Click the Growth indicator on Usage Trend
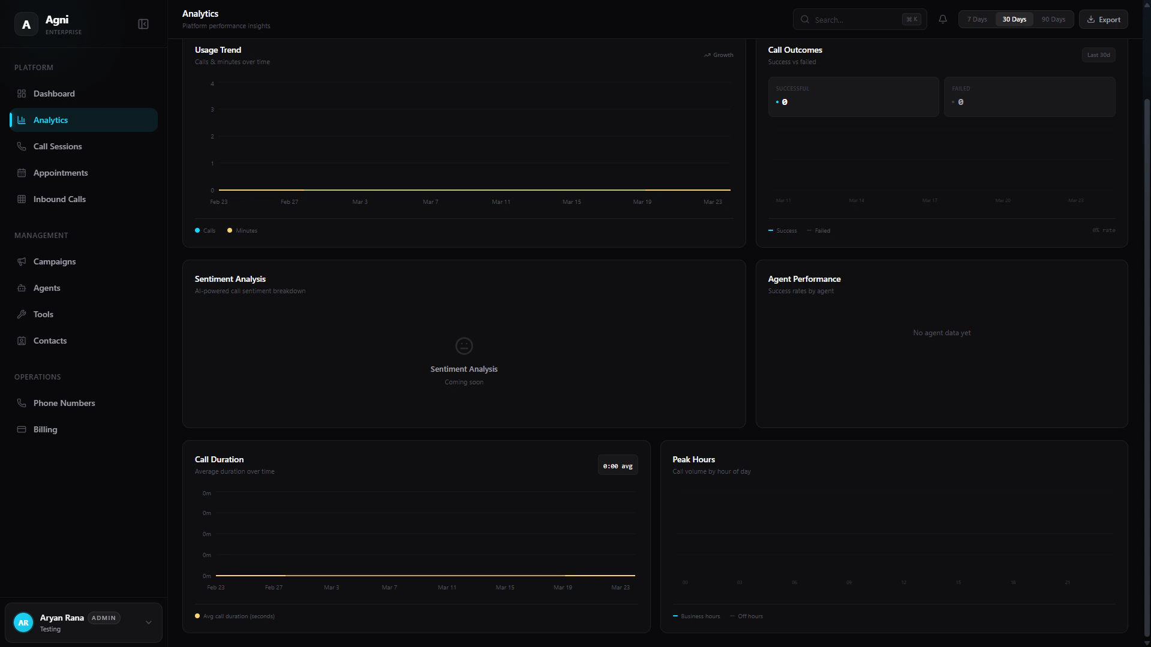Image resolution: width=1151 pixels, height=647 pixels. [719, 55]
